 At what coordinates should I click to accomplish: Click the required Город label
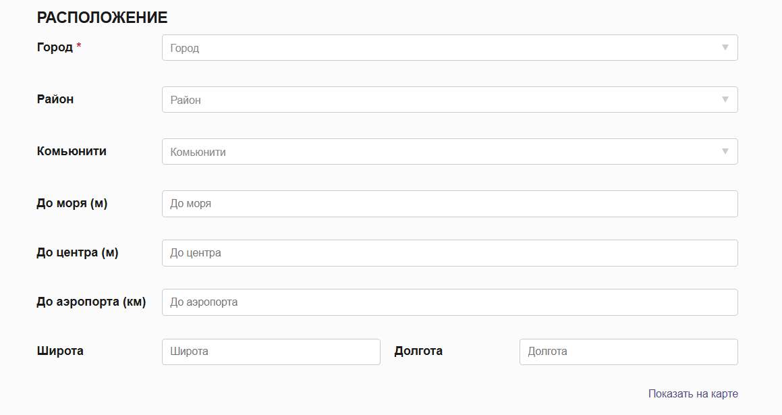click(x=55, y=47)
